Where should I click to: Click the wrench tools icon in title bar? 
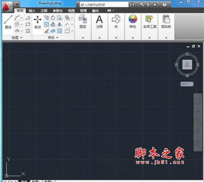click(142, 4)
